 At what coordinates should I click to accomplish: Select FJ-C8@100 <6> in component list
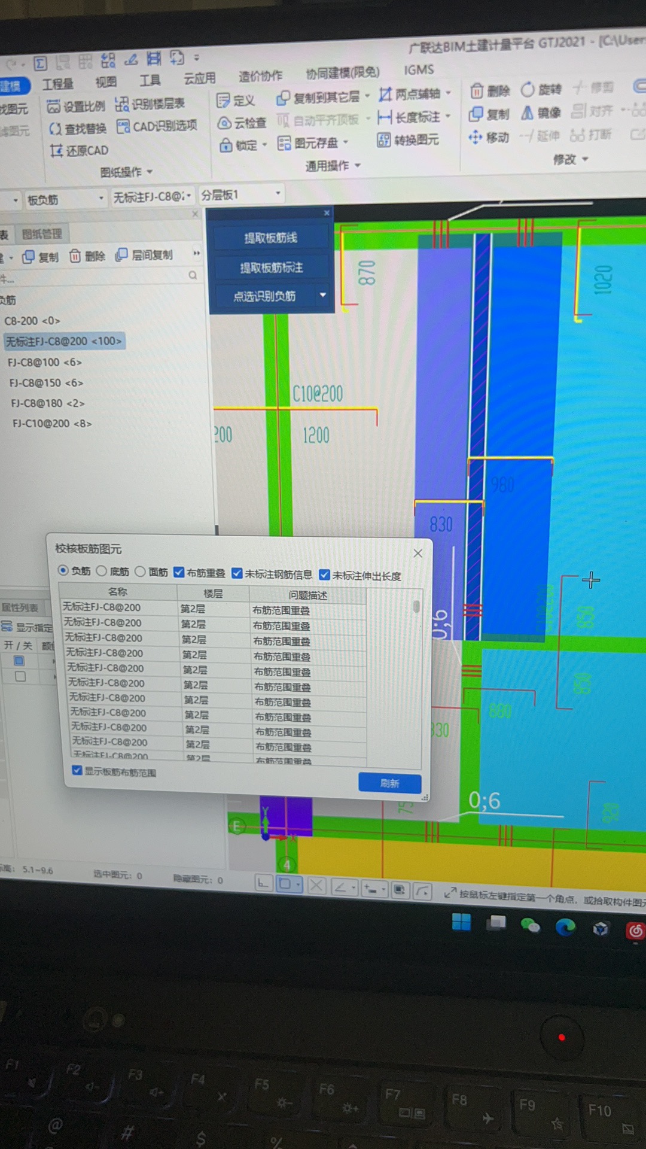tap(44, 362)
